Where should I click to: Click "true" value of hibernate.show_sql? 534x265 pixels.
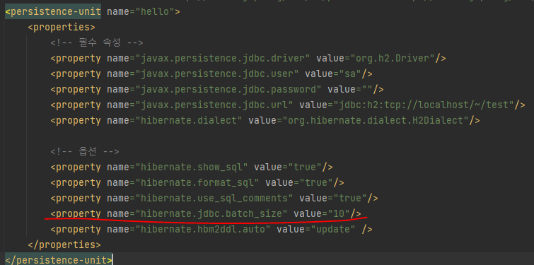coord(305,167)
